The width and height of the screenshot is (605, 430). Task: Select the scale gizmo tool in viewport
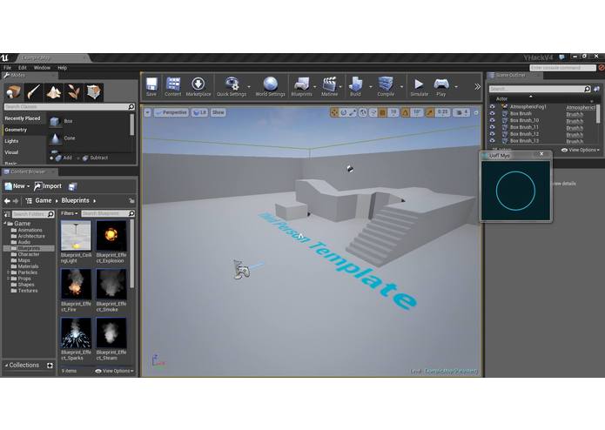pos(353,112)
